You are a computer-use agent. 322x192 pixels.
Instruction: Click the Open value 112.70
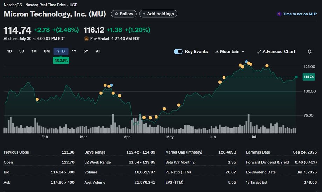68,162
